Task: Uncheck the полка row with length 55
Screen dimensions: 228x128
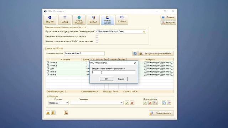Action: [48, 75]
